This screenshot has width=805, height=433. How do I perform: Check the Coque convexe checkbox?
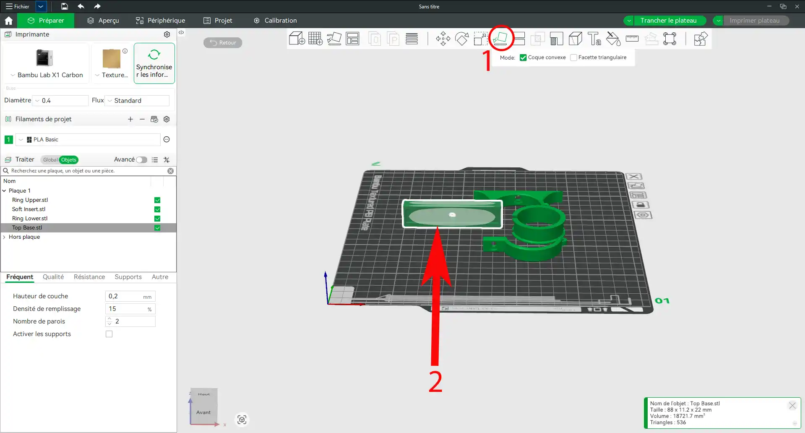(523, 57)
